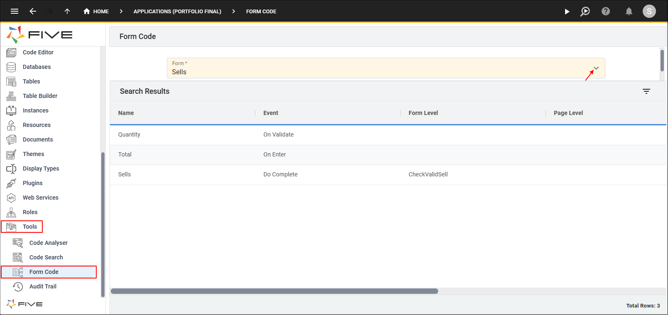Click the Form field showing Sells

pyautogui.click(x=386, y=68)
